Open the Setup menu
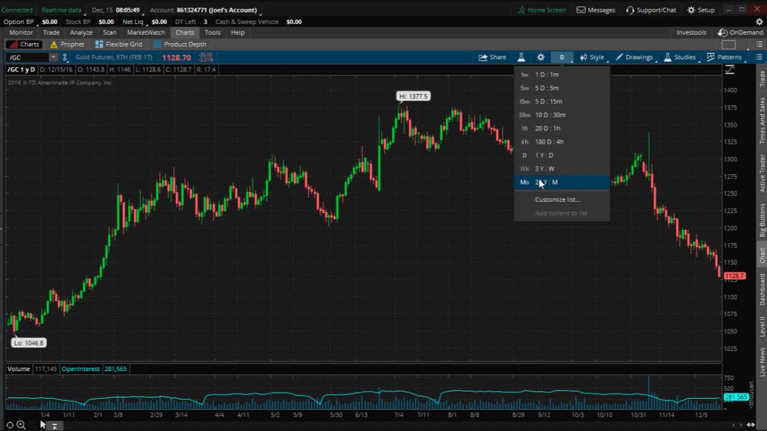The image size is (767, 431). [700, 10]
